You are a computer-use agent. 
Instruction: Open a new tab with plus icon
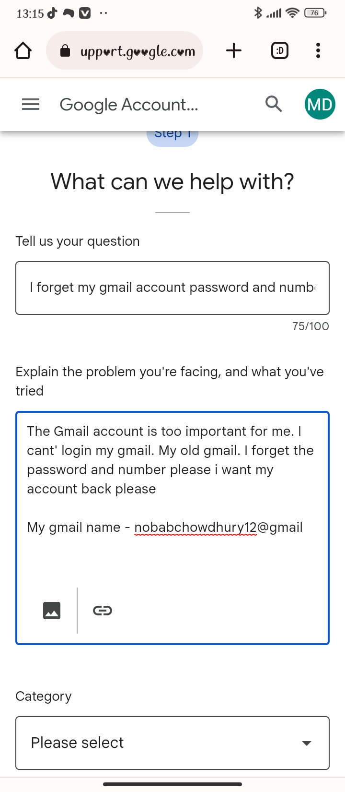(234, 50)
